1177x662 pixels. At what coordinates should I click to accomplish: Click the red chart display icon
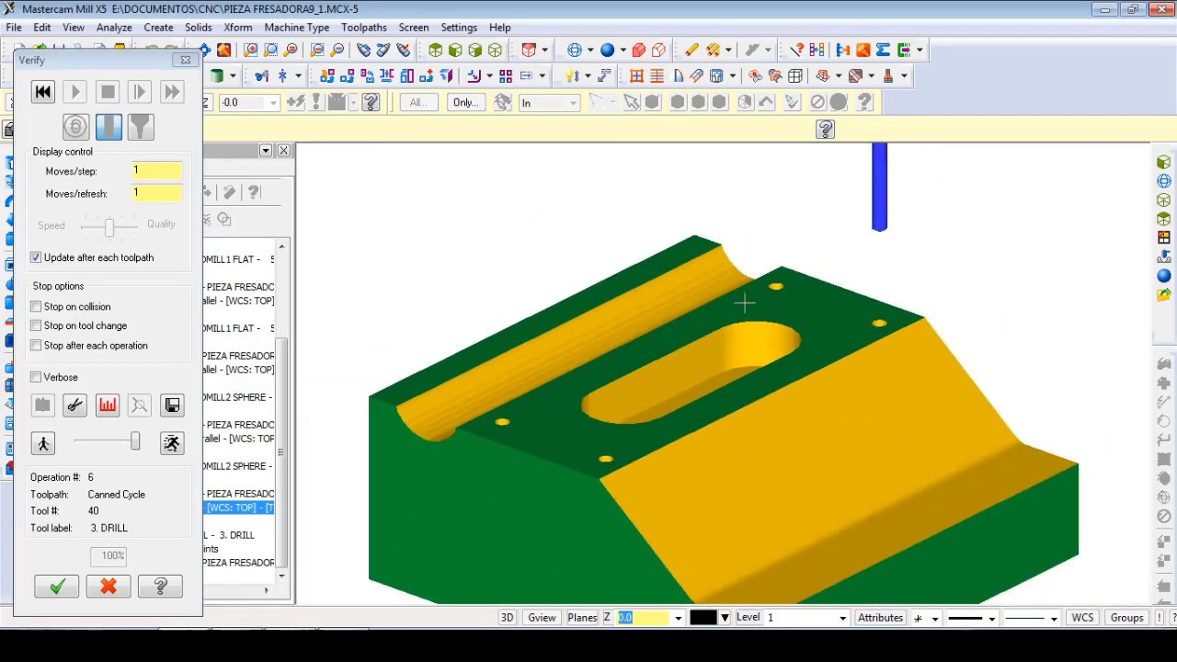[x=108, y=405]
